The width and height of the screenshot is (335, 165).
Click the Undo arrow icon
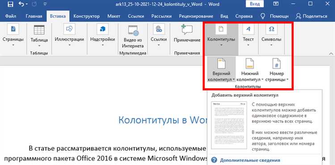(x=21, y=4)
